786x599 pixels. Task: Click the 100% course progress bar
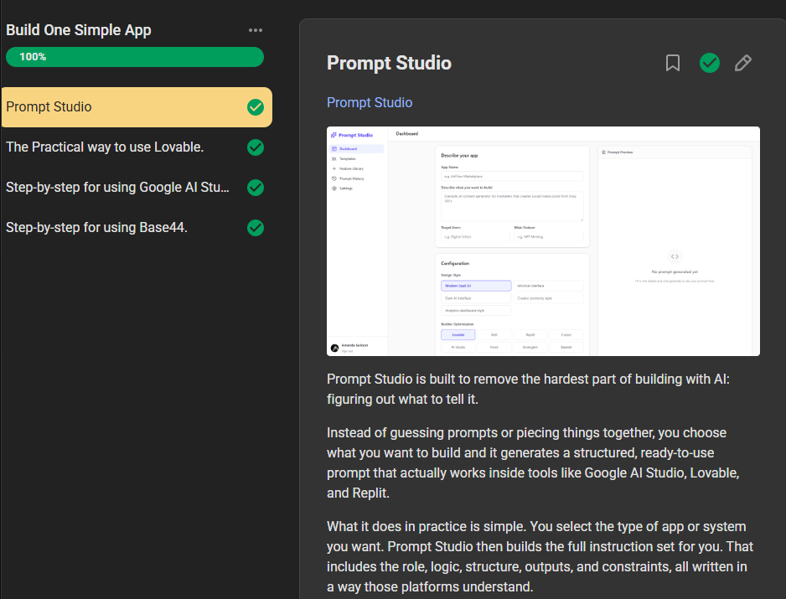point(135,57)
